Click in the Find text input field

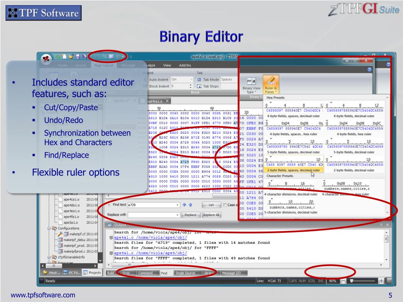[x=152, y=205]
